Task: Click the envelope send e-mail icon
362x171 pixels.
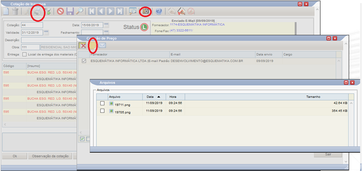Action: point(102,45)
